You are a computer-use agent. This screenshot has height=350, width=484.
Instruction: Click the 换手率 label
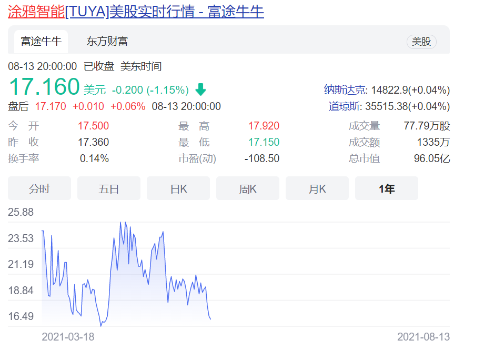point(24,158)
